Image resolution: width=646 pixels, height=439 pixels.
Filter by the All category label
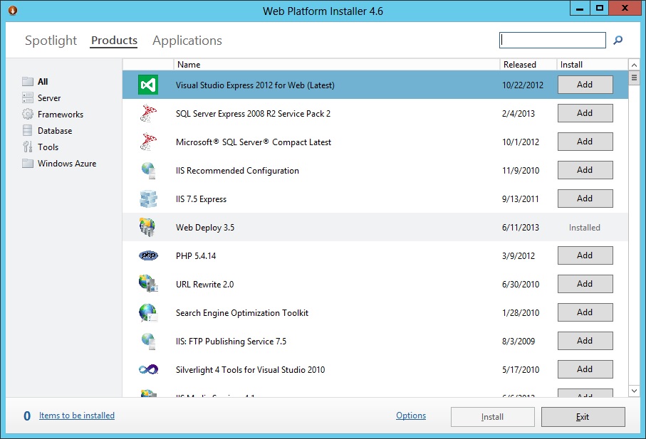pos(43,81)
